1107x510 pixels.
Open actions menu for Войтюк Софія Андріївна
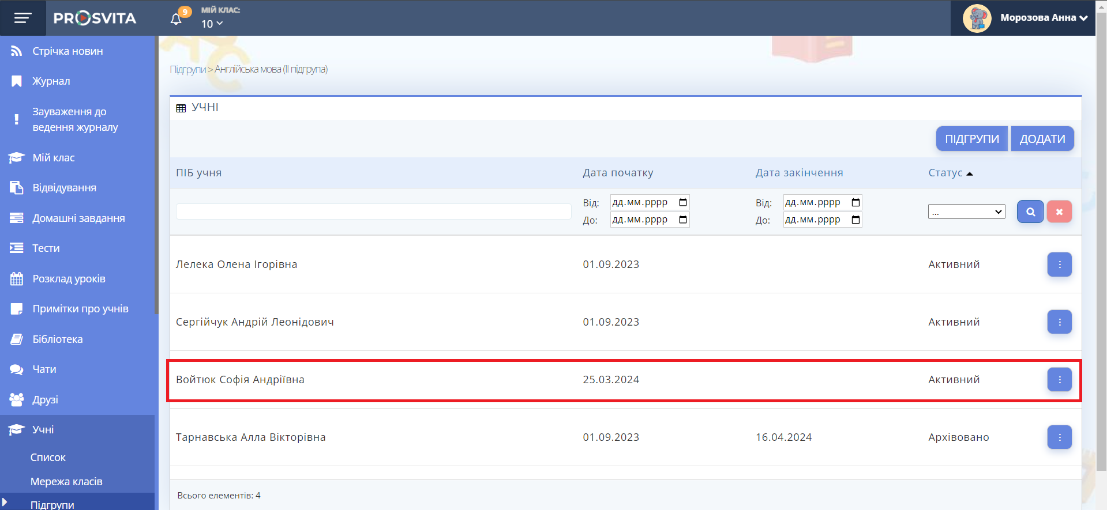tap(1059, 380)
